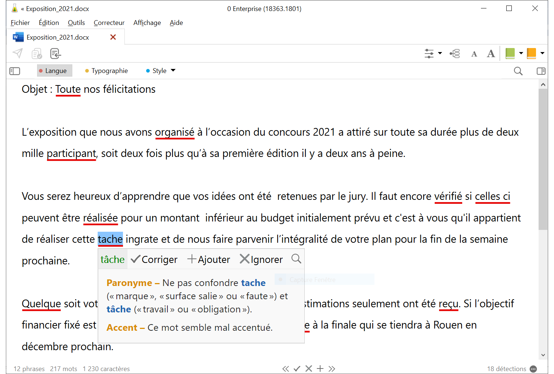554x374 pixels.
Task: Click Ignorer in the popup
Action: pyautogui.click(x=261, y=259)
